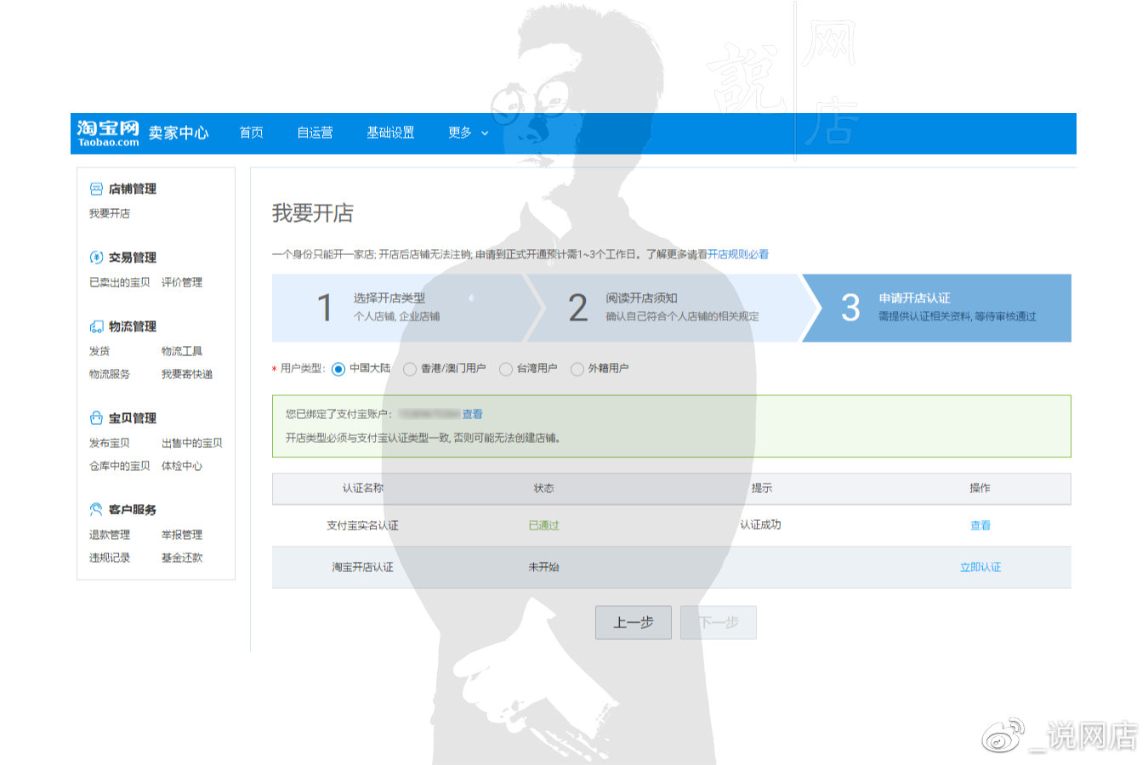Go to 首页 in the top menu
This screenshot has height=765, width=1148.
pos(251,133)
